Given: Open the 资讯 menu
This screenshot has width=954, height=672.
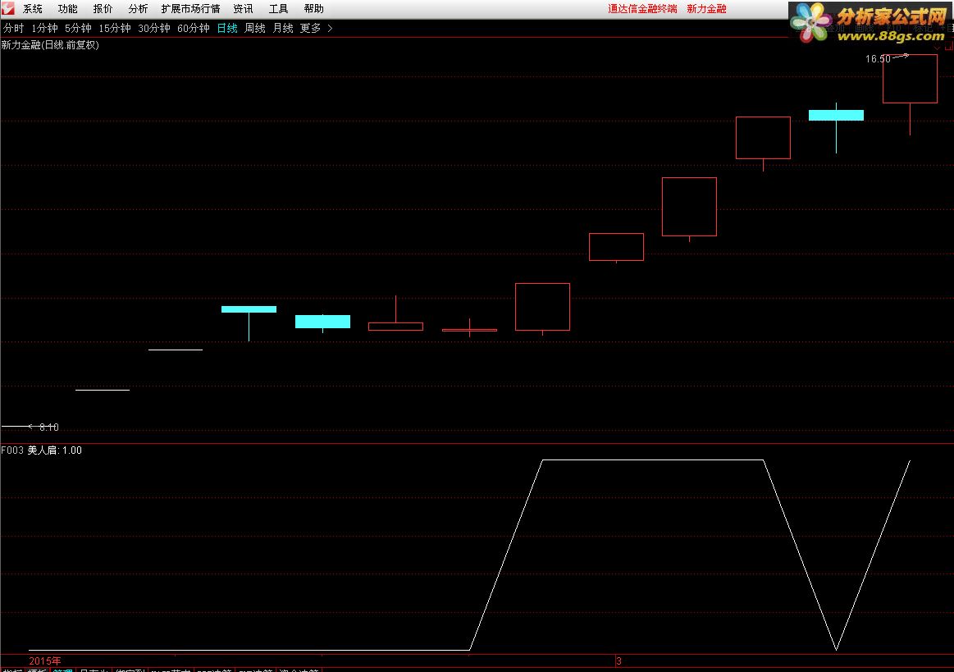Looking at the screenshot, I should click(244, 8).
